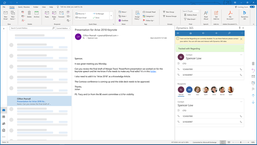
Task: Open the Adobe My Account button
Action: point(230,15)
